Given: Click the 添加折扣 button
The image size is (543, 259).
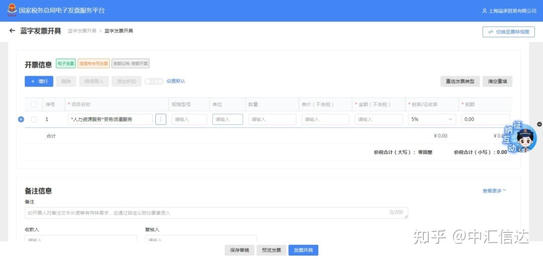Looking at the screenshot, I should tap(126, 82).
